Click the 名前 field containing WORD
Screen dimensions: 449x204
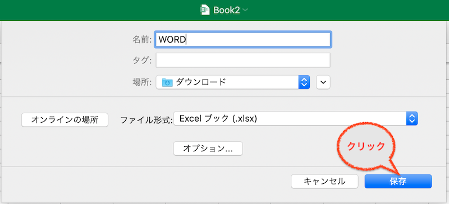pyautogui.click(x=243, y=39)
